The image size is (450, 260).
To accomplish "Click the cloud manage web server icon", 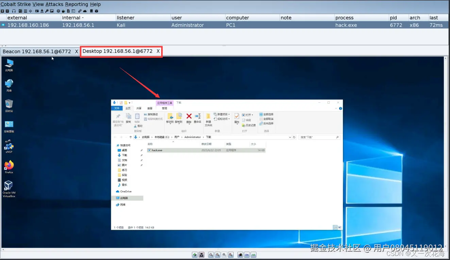I will coord(85,11).
